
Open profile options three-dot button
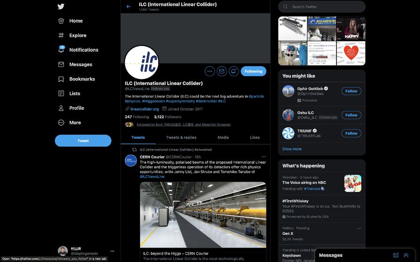(210, 71)
